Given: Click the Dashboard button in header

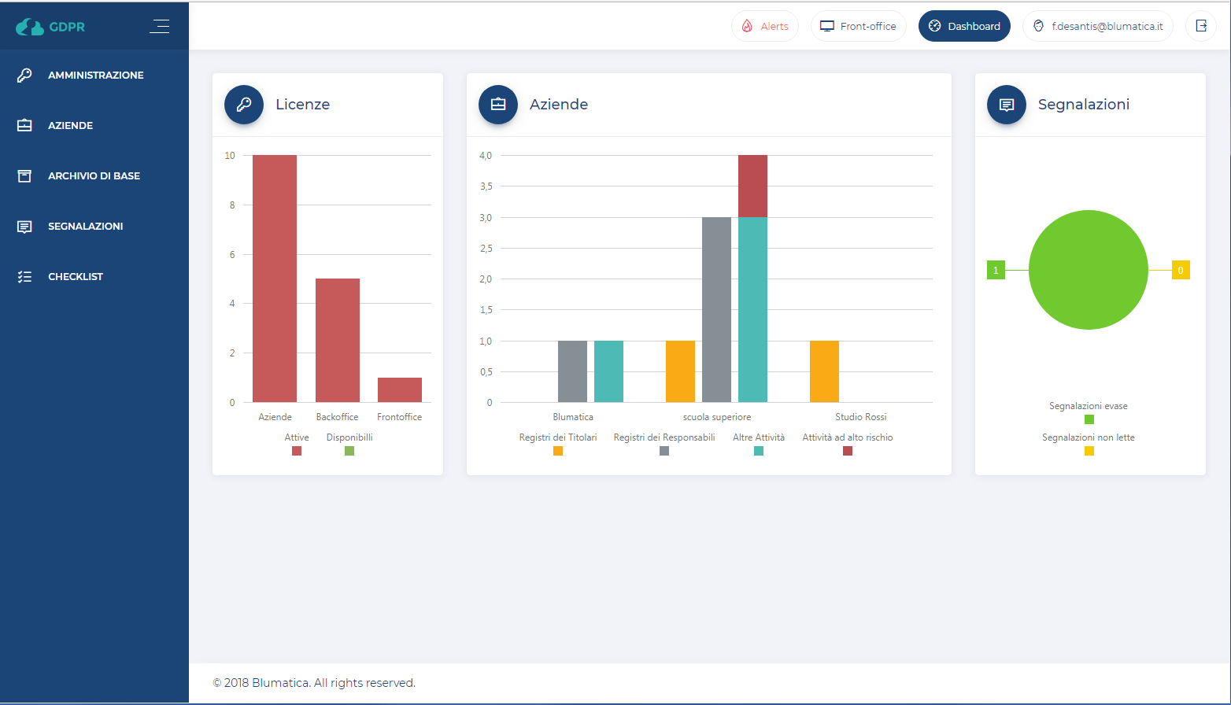Looking at the screenshot, I should point(964,26).
